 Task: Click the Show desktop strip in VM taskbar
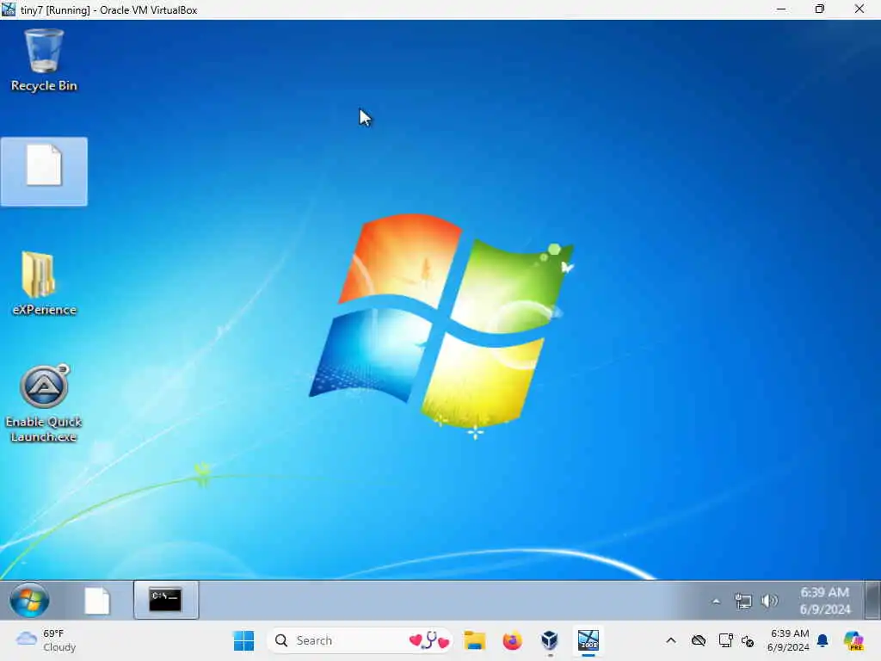click(x=872, y=600)
